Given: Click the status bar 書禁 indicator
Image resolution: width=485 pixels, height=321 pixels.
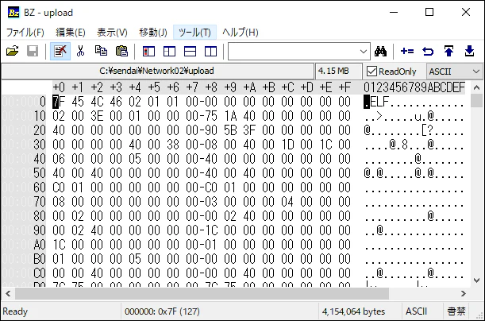Looking at the screenshot, I should (x=456, y=311).
